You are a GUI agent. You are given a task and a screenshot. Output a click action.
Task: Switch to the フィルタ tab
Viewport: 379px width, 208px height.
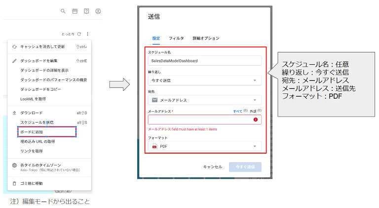(176, 38)
